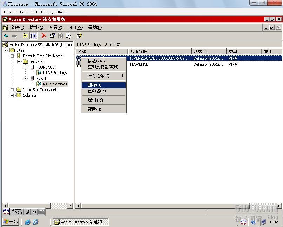Click the red X Delete toolbar icon
The height and width of the screenshot is (227, 283).
(44, 35)
